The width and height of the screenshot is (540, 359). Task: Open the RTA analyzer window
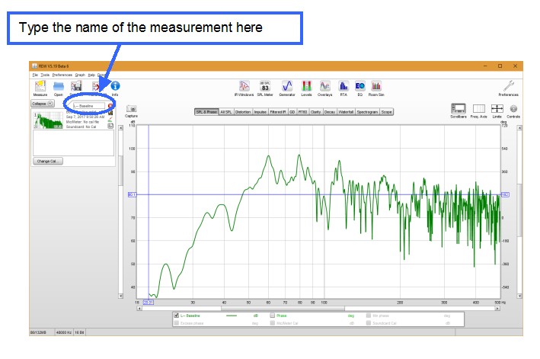point(343,86)
